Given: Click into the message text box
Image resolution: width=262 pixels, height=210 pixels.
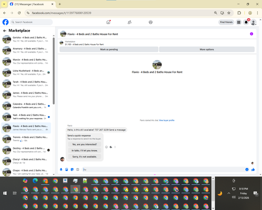Looking at the screenshot, I should (x=163, y=170).
